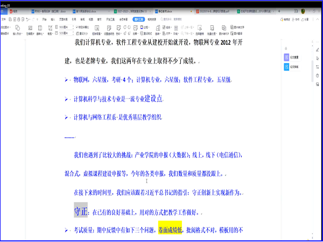This screenshot has width=323, height=242.
Task: Open the 组合 group dropdown
Action: click(167, 27)
